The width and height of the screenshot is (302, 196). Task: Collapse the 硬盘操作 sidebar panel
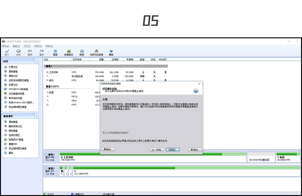pos(37,116)
